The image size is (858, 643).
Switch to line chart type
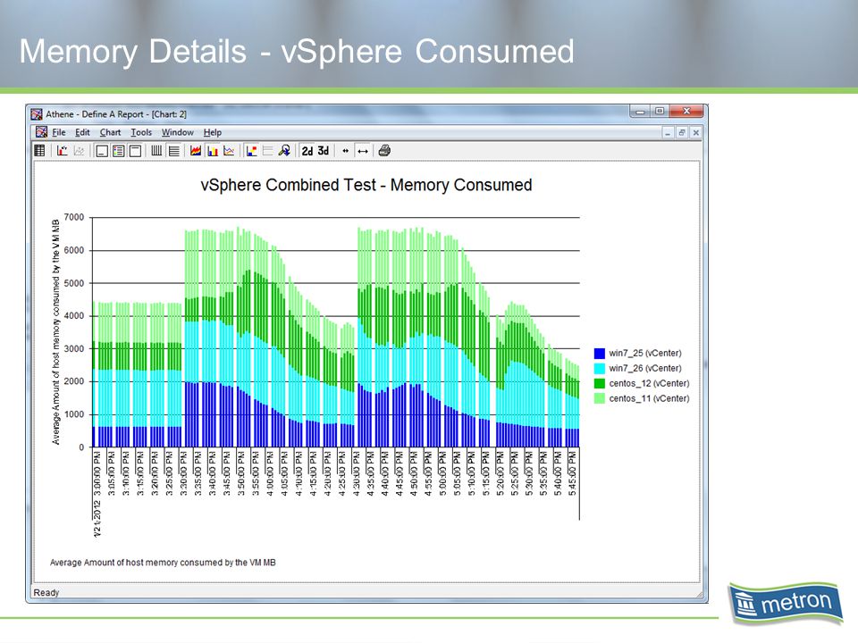tap(230, 151)
